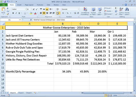Decrease font size with Shrink Font
Image resolution: width=136 pixels, height=97 pixels.
37,9
